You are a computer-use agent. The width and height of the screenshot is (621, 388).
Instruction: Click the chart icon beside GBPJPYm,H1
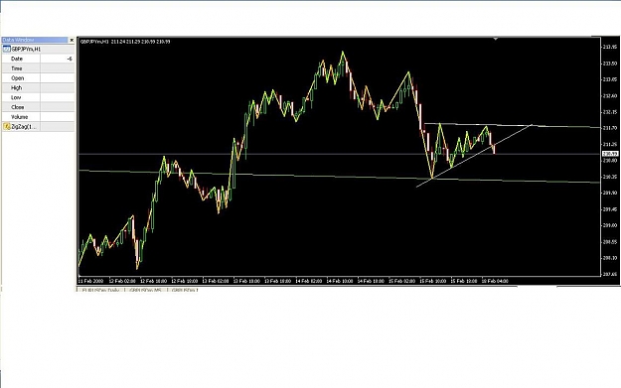click(x=6, y=49)
